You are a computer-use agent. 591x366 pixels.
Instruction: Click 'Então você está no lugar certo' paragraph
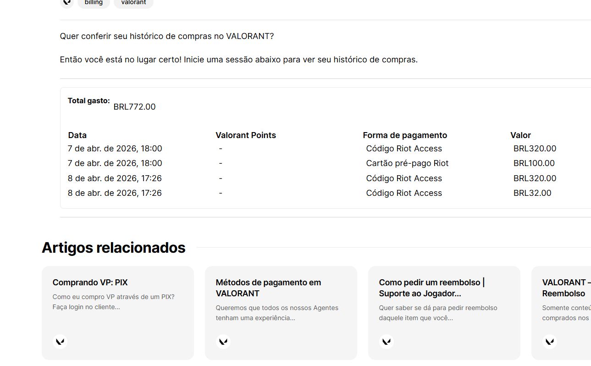[239, 60]
